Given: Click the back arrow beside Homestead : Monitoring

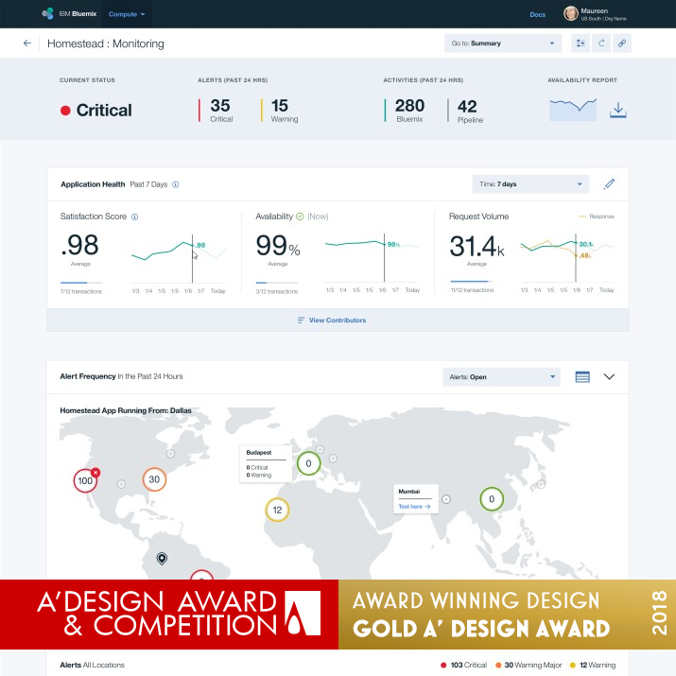Looking at the screenshot, I should coord(27,43).
